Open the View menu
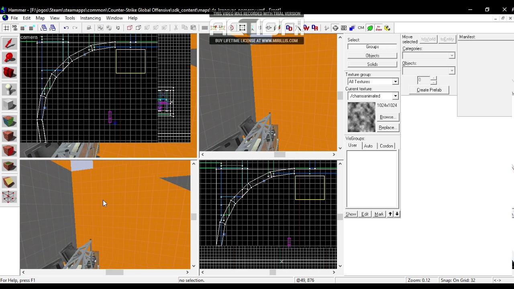Viewport: 514px width, 289px height. point(55,18)
